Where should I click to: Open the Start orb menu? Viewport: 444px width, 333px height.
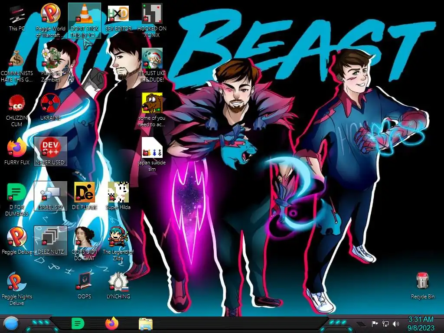coord(11,323)
